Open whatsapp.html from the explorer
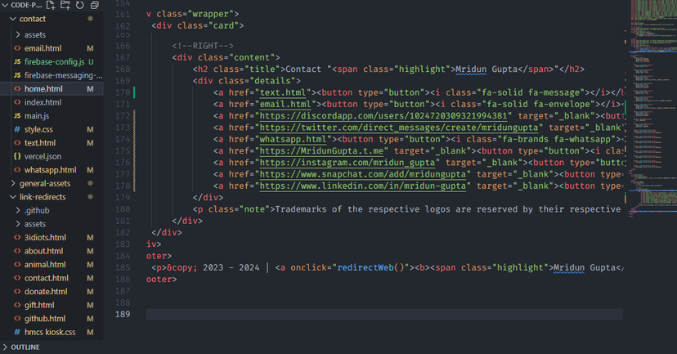Screen dimensions: 677x354 pos(52,170)
